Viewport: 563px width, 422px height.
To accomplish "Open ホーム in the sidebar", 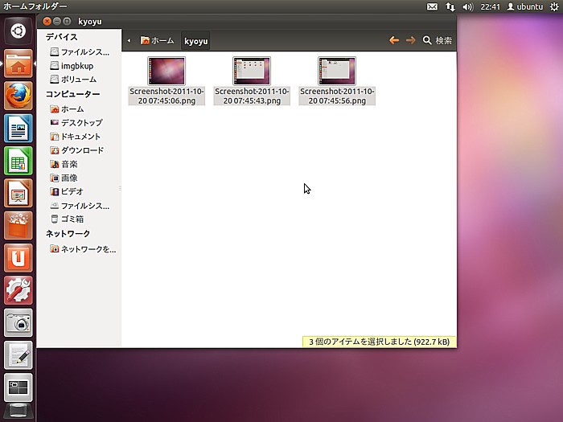I will click(67, 109).
